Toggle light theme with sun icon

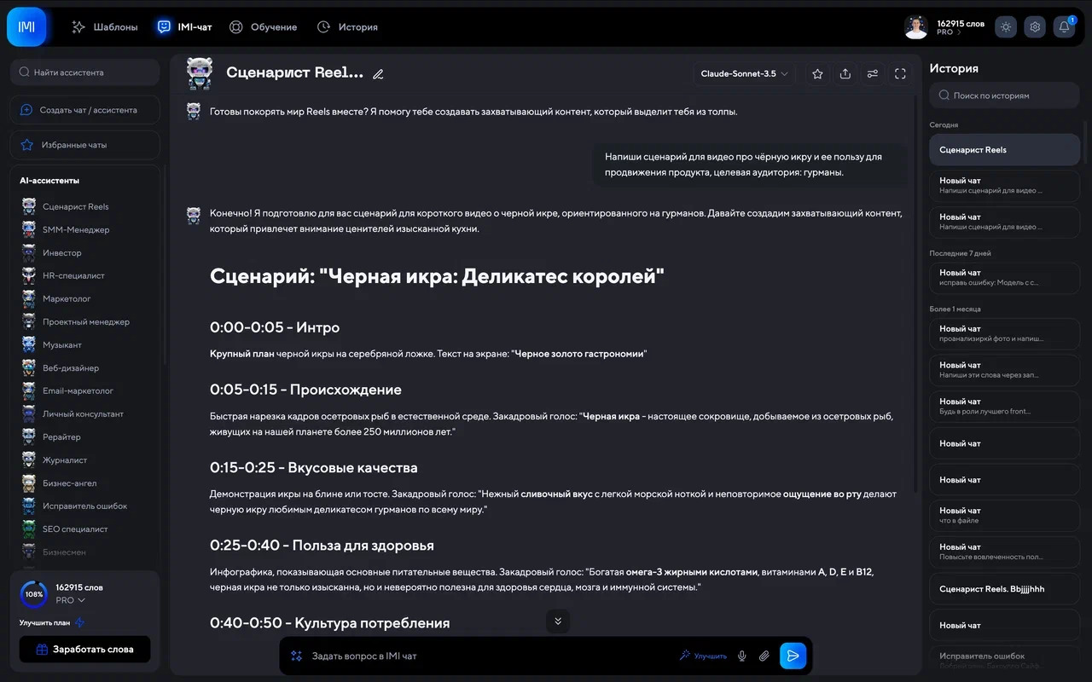tap(1005, 26)
